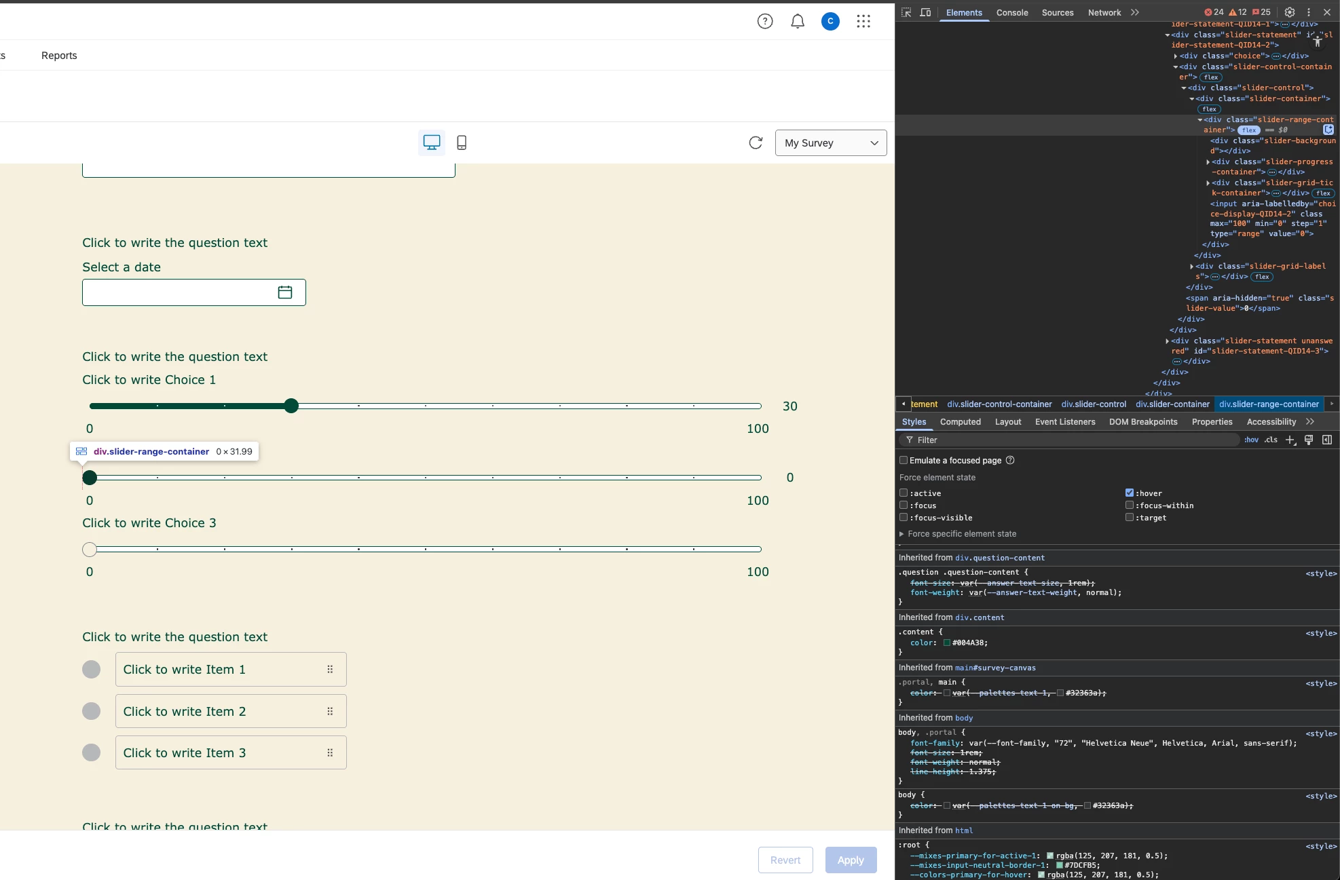Show more styles pane tabs chevron
The width and height of the screenshot is (1340, 880).
pos(1310,421)
